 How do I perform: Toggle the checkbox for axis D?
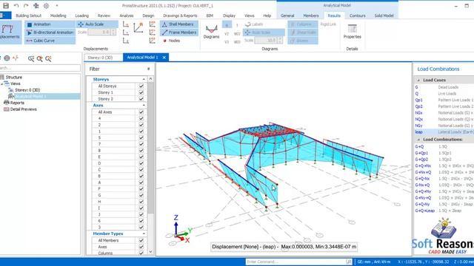pos(141,163)
